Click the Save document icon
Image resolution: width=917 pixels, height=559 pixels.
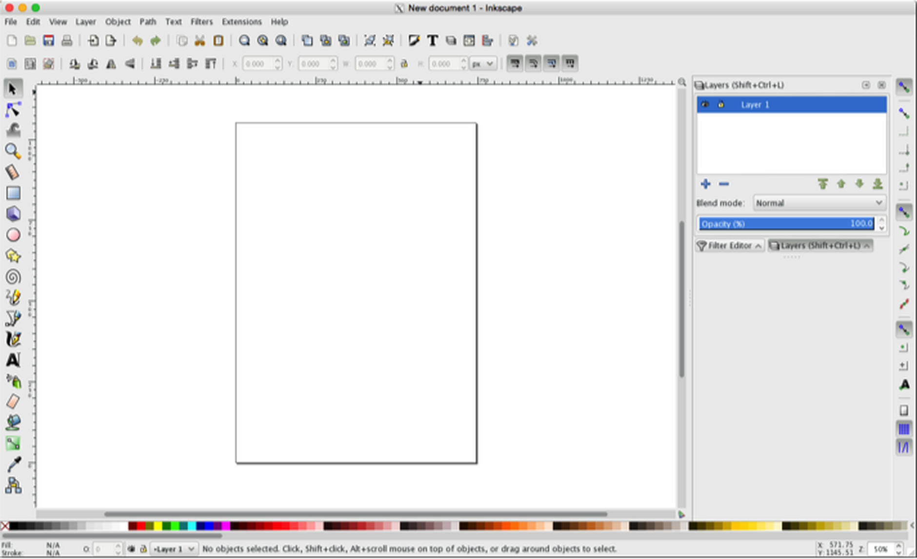[x=48, y=40]
